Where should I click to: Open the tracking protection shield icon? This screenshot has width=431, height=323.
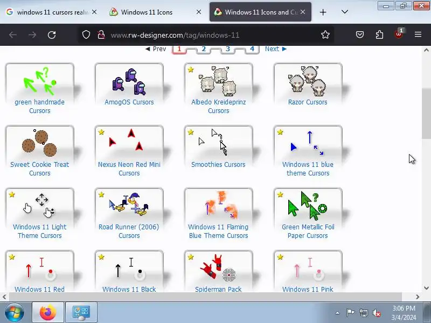tap(86, 35)
